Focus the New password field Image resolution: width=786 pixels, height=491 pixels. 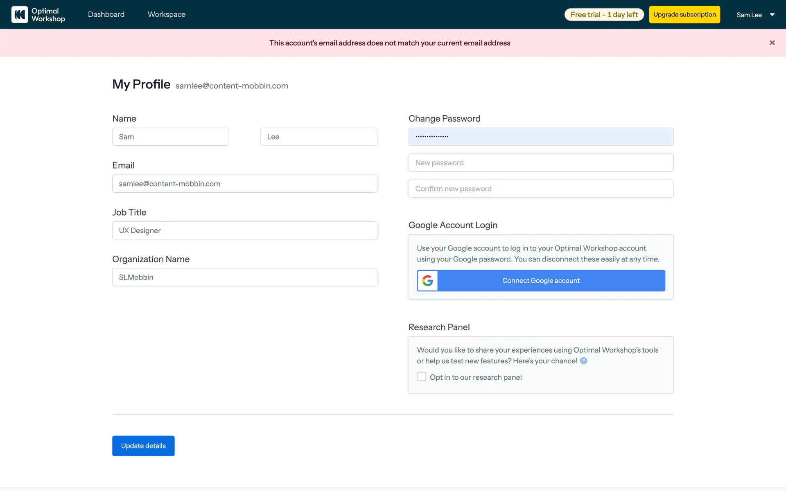click(540, 163)
